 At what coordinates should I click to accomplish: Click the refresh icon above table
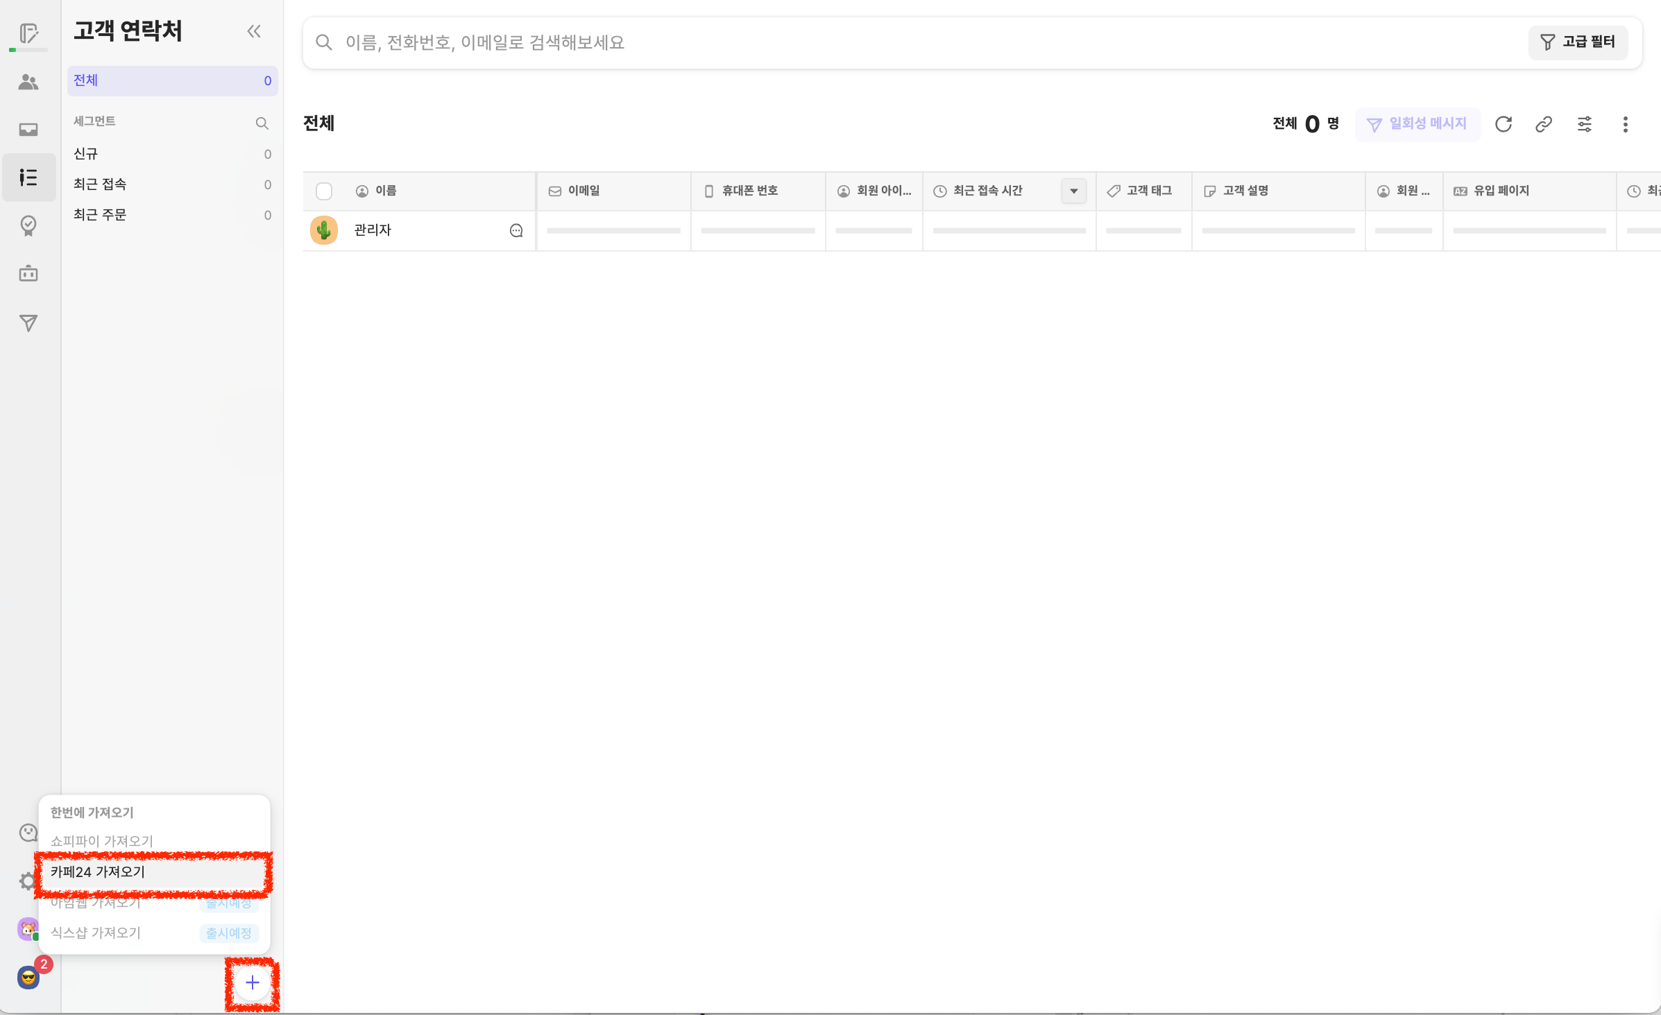(1504, 124)
